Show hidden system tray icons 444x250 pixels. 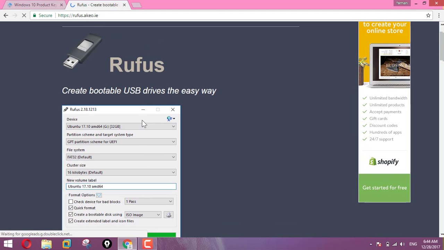(371, 244)
